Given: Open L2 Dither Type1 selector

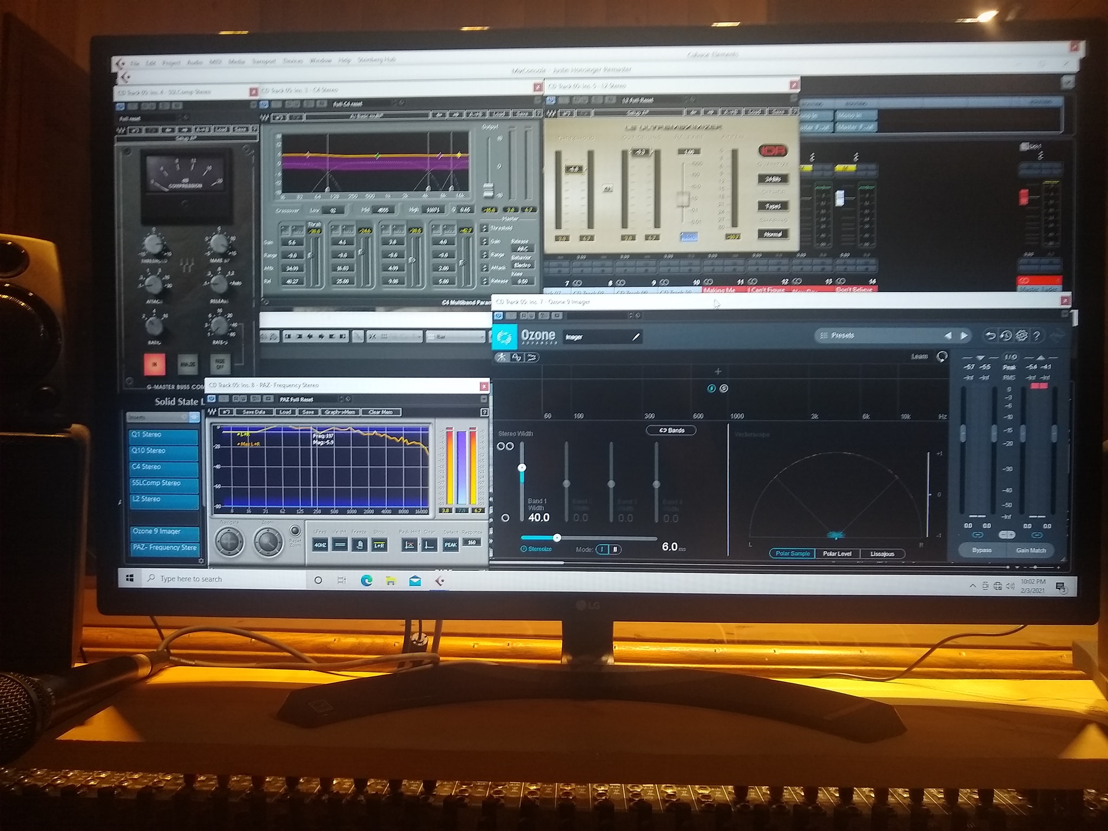Looking at the screenshot, I should pyautogui.click(x=773, y=206).
